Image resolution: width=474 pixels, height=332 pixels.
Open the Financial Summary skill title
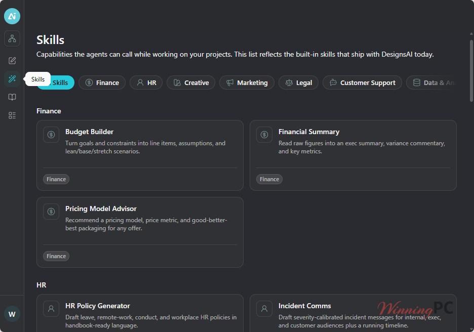(308, 132)
